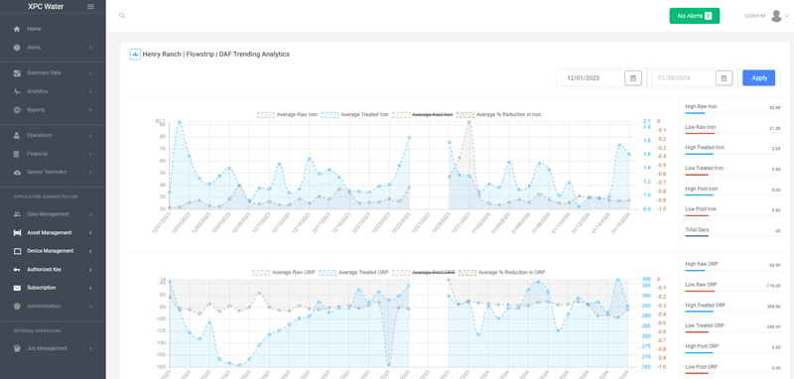Click the Subscription envelope icon
This screenshot has height=379, width=794.
[x=17, y=288]
